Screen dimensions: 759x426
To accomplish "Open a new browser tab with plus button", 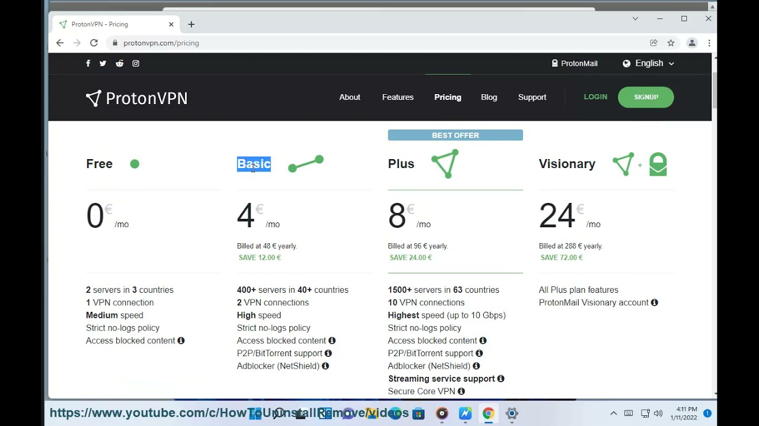I will tap(191, 24).
